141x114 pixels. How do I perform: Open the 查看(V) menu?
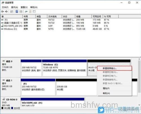coord(24,7)
